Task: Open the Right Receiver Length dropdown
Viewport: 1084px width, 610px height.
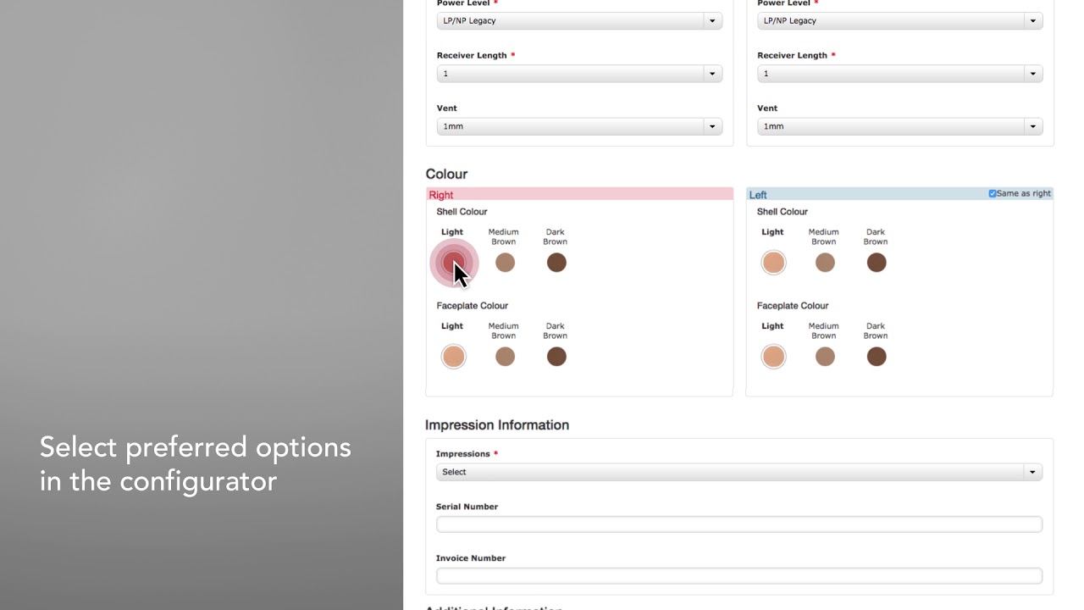Action: (579, 74)
